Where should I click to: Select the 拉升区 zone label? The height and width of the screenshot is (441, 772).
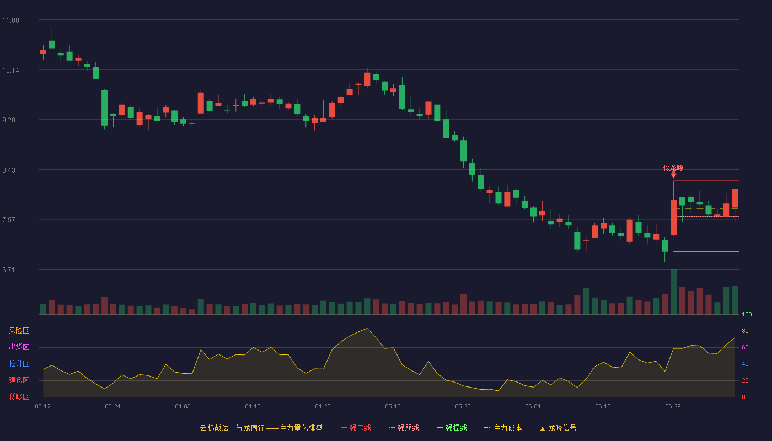click(19, 364)
